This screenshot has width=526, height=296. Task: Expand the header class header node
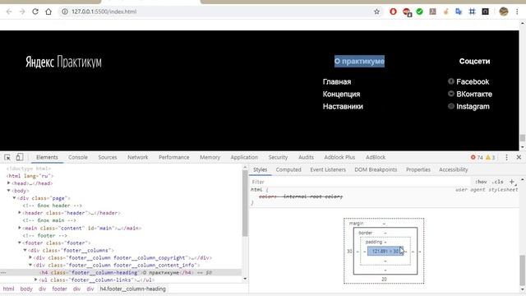pos(20,212)
